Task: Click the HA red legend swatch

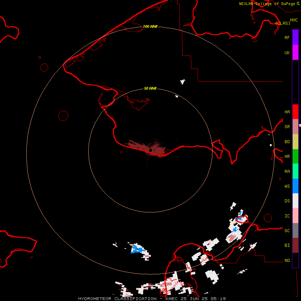Action: pyautogui.click(x=295, y=112)
